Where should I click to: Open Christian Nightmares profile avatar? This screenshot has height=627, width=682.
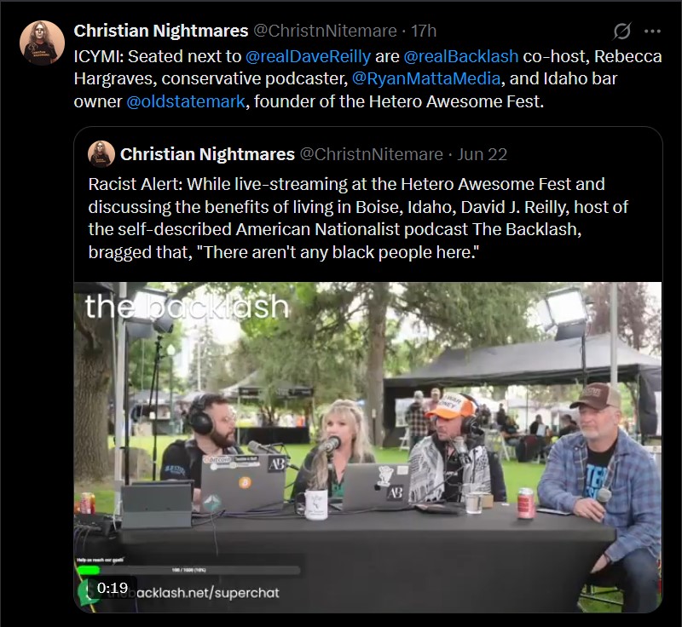(x=42, y=43)
